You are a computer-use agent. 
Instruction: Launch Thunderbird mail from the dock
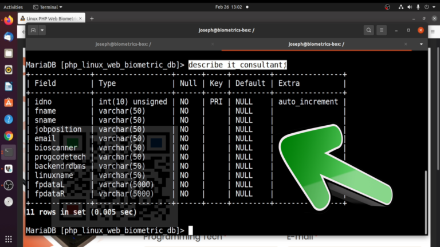tap(9, 37)
